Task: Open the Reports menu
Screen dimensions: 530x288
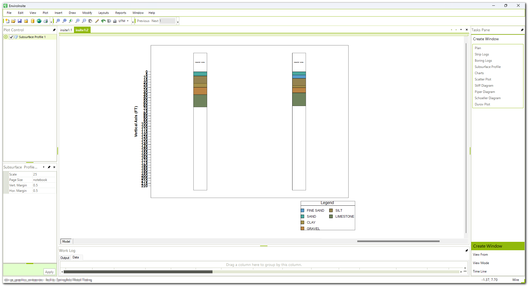Action: (x=121, y=13)
